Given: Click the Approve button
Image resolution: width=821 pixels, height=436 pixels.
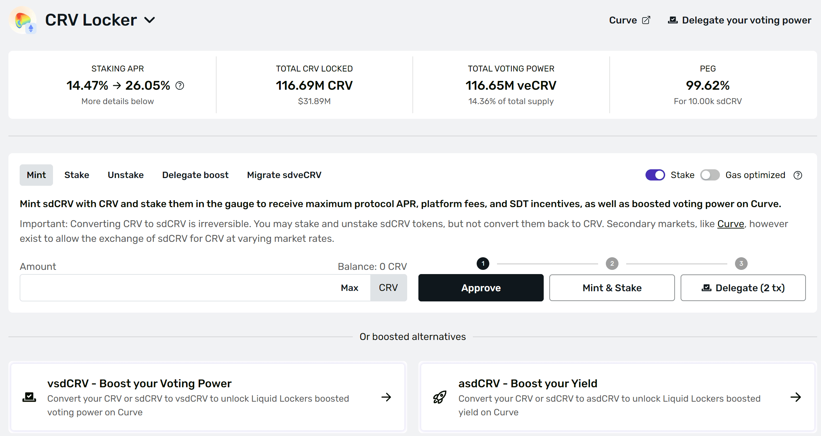Looking at the screenshot, I should click(481, 288).
